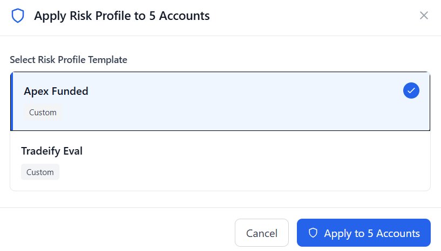Click the "Apex Funded" template name text
This screenshot has width=441, height=251.
click(x=56, y=91)
